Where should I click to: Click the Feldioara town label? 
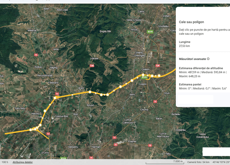(x=53, y=82)
